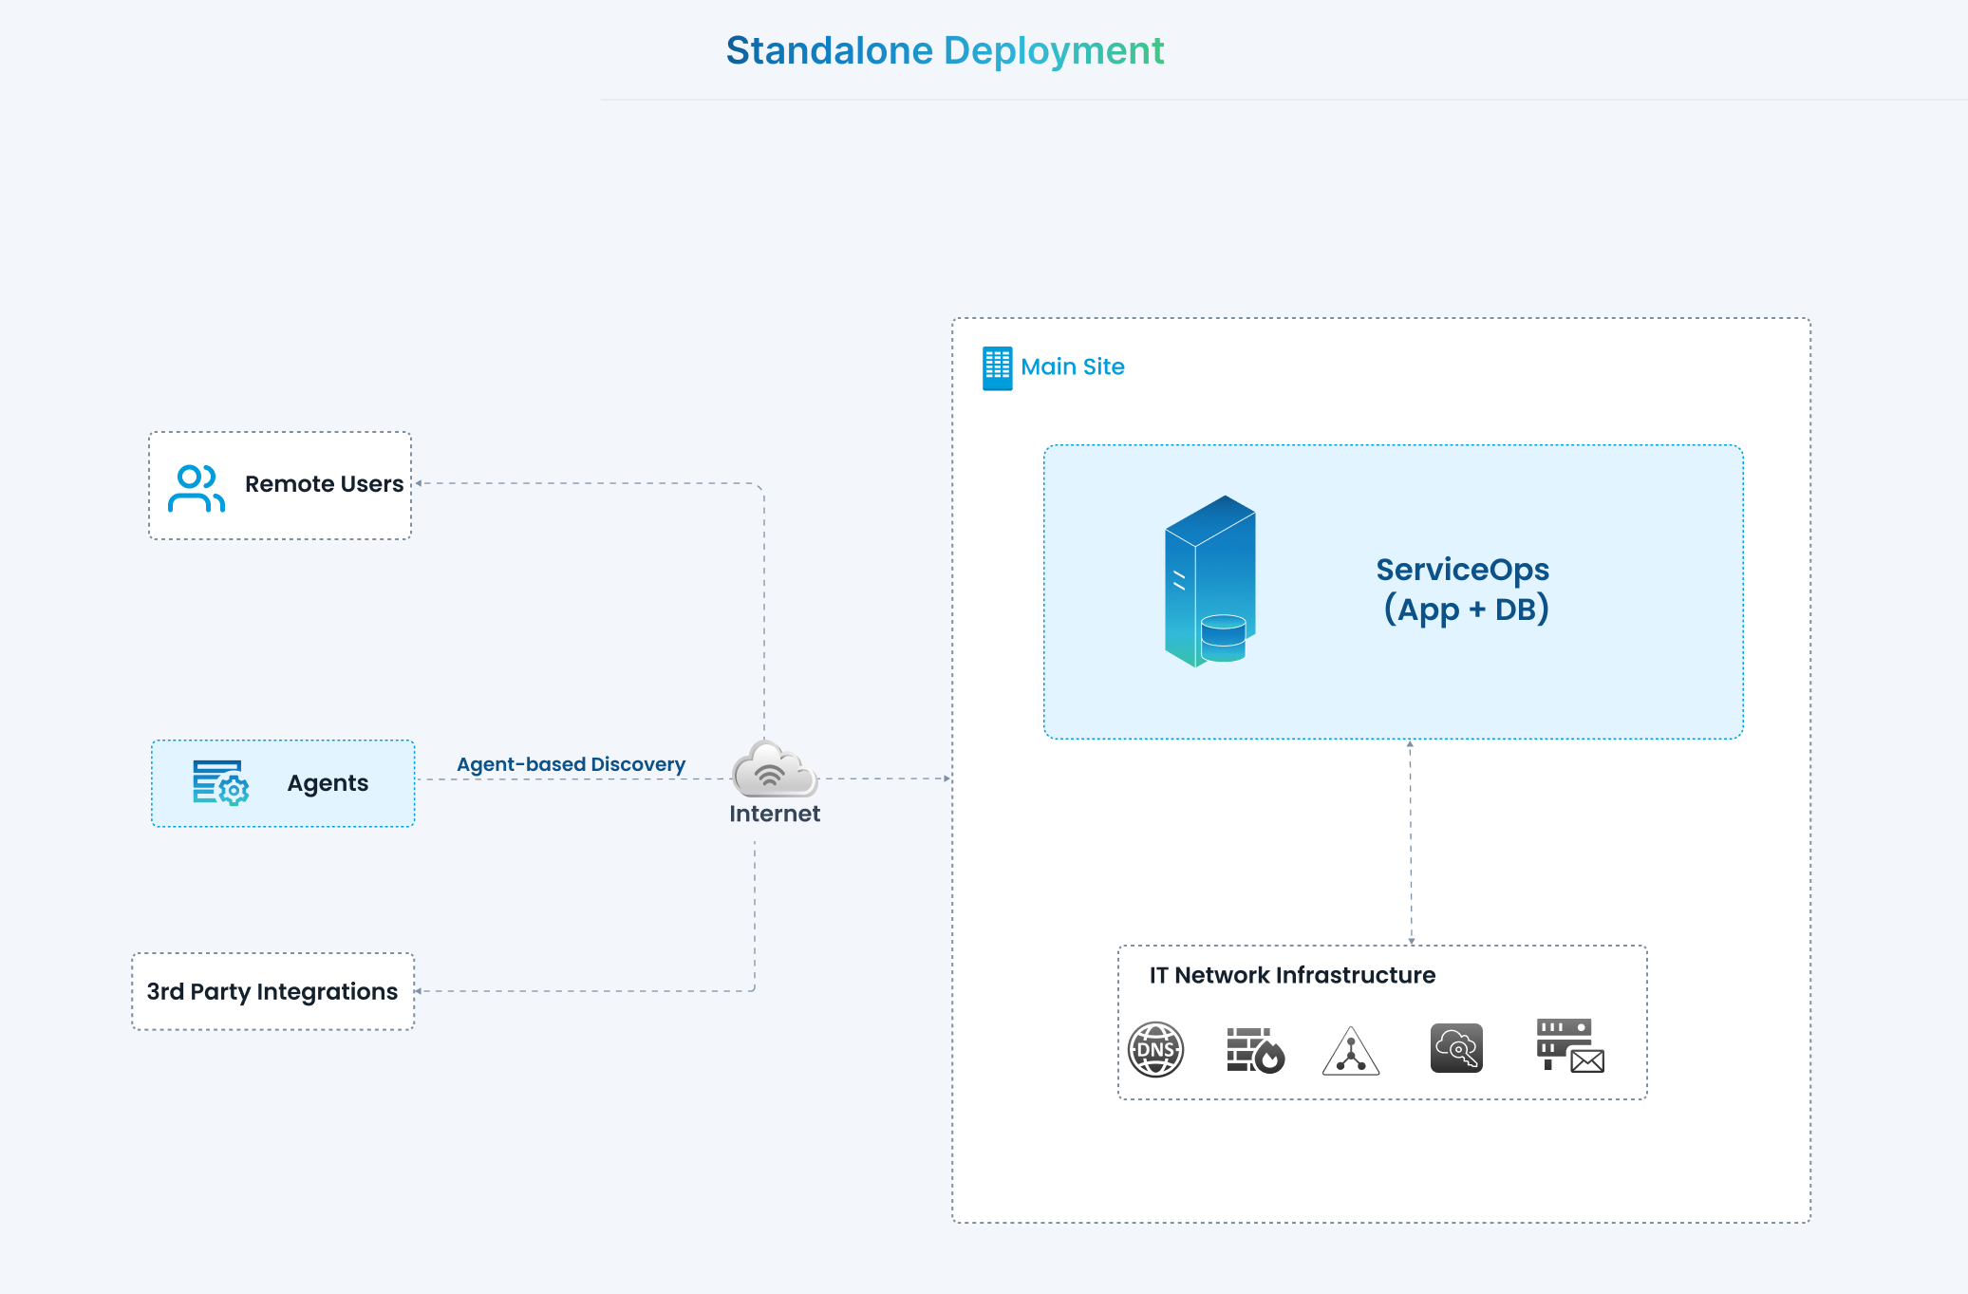Click the Internet cloud wifi icon
The height and width of the screenshot is (1294, 1968).
pos(774,770)
